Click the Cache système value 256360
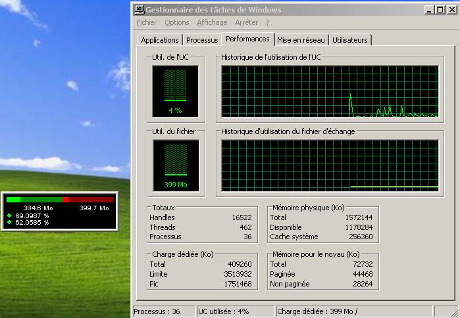Screen dimensions: 460x318 coord(361,237)
